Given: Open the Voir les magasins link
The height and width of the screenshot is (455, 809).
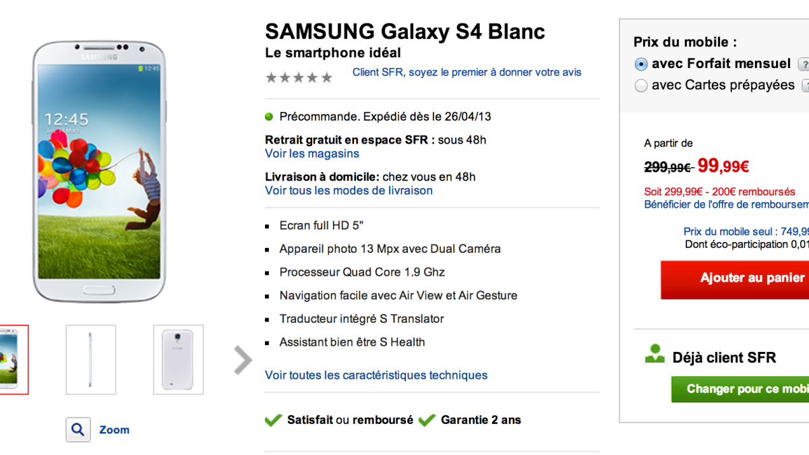Looking at the screenshot, I should pyautogui.click(x=312, y=154).
